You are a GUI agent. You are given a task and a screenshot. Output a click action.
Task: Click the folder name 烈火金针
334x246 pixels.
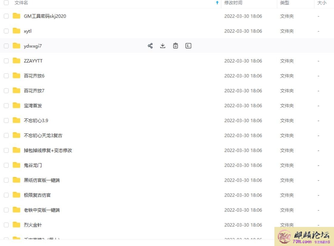click(33, 225)
